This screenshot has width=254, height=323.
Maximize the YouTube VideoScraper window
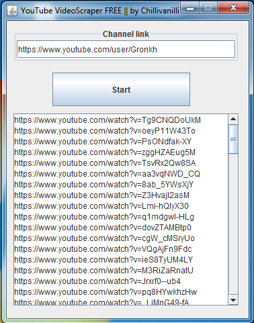coord(208,8)
